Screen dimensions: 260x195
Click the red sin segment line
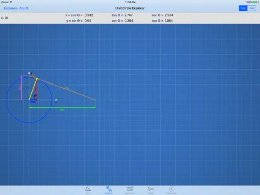[37, 89]
